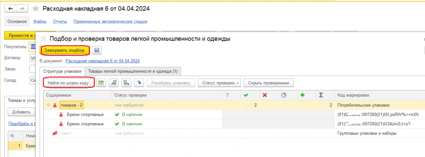Open the 'Отчеты' link in the invoice
The width and height of the screenshot is (425, 157).
click(60, 21)
